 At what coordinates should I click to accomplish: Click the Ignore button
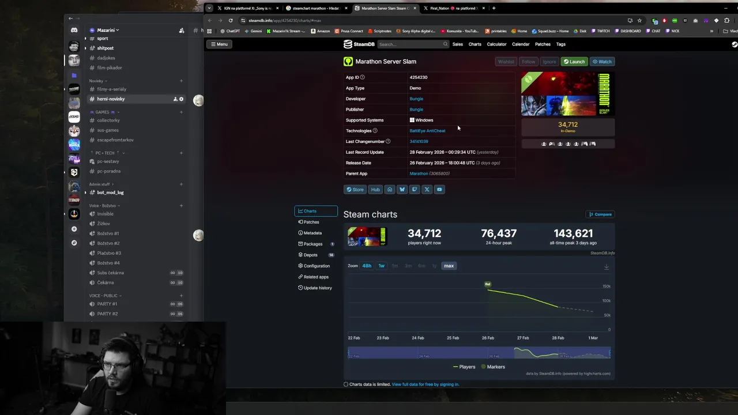pyautogui.click(x=549, y=62)
